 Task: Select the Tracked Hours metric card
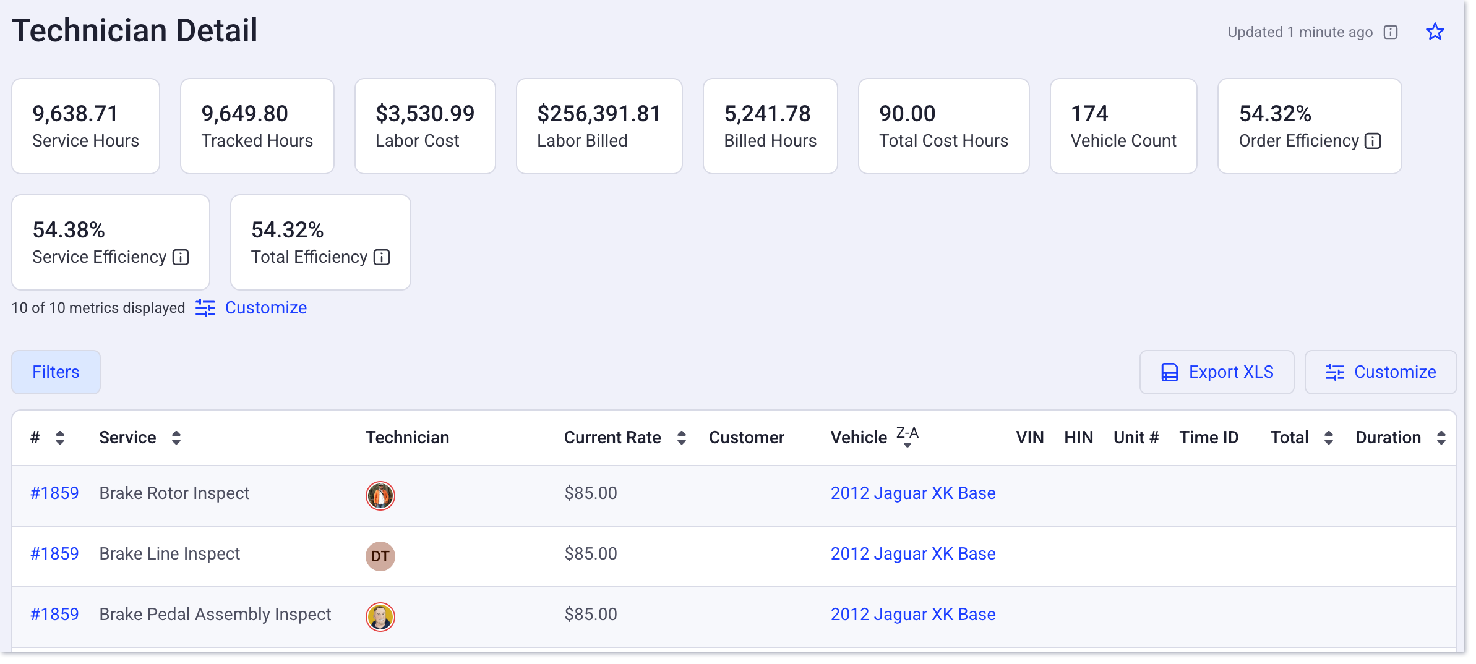257,126
